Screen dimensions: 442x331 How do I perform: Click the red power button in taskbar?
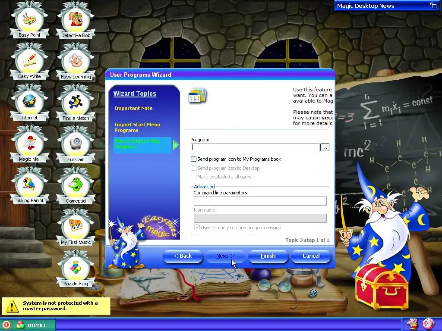(x=6, y=325)
